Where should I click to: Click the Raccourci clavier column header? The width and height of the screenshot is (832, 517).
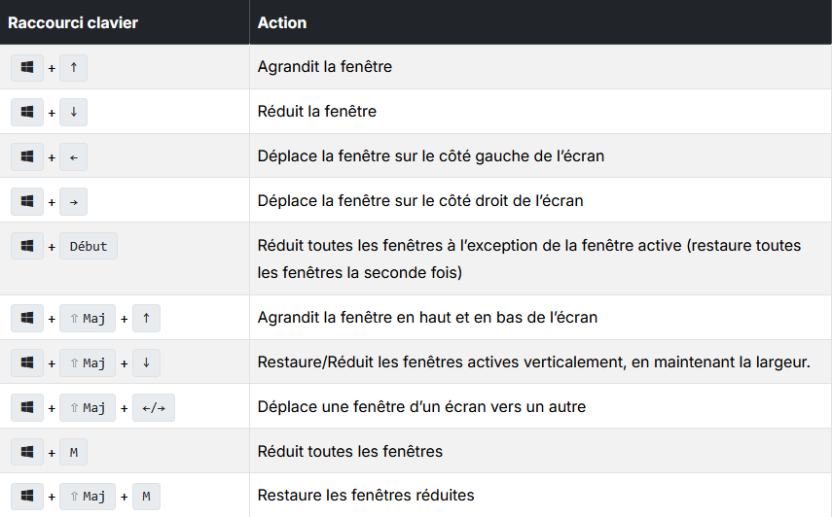point(73,22)
